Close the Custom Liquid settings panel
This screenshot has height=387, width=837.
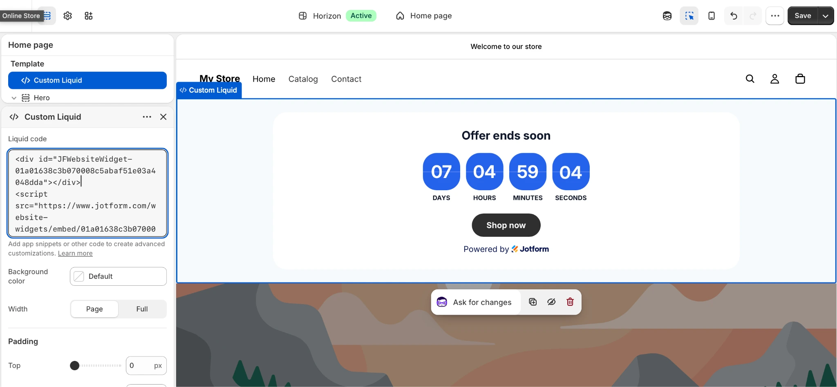click(163, 117)
